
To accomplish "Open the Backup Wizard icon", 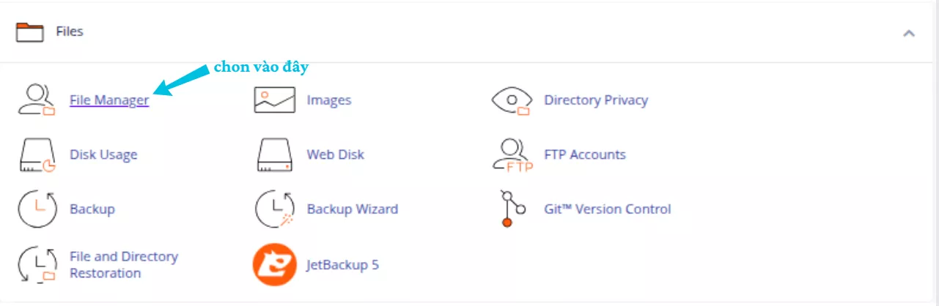I will pos(274,209).
